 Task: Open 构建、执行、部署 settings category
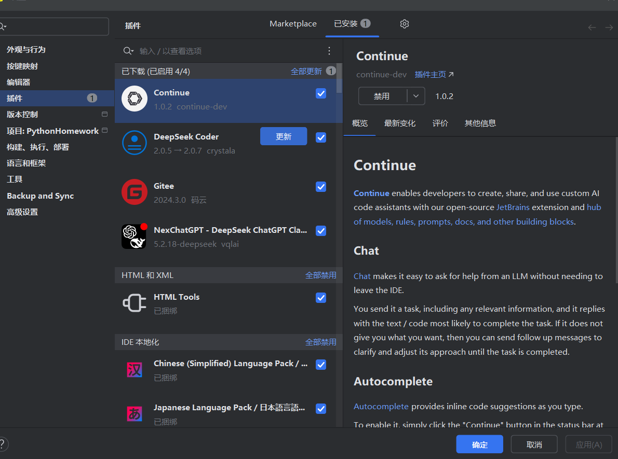[x=38, y=147]
